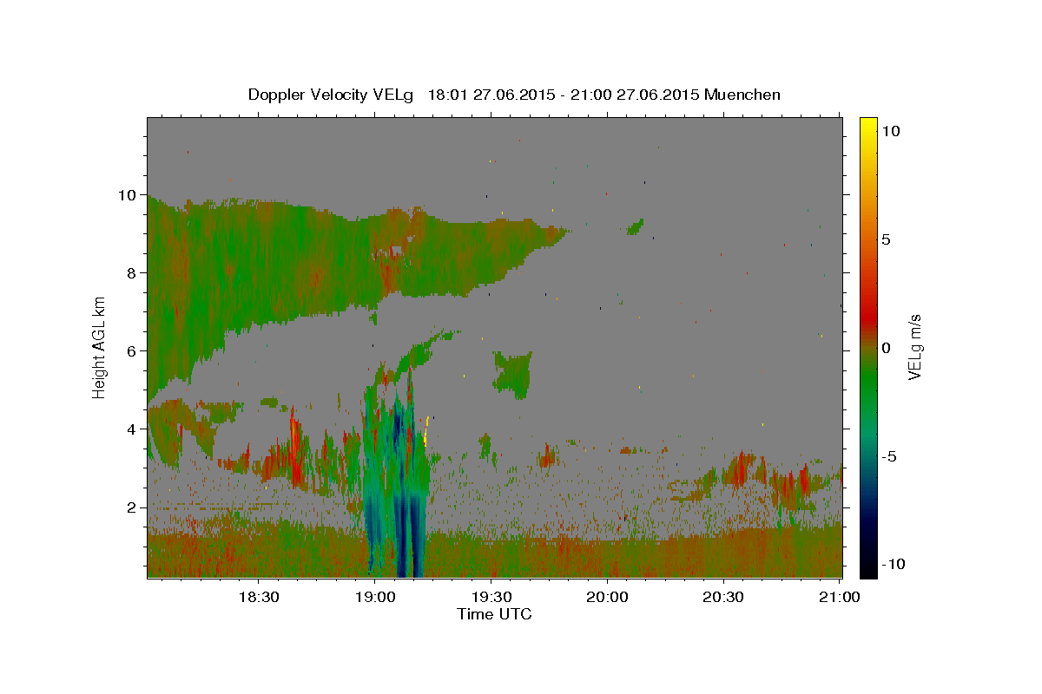Click the yellow top end of the colorbar

coord(868,123)
